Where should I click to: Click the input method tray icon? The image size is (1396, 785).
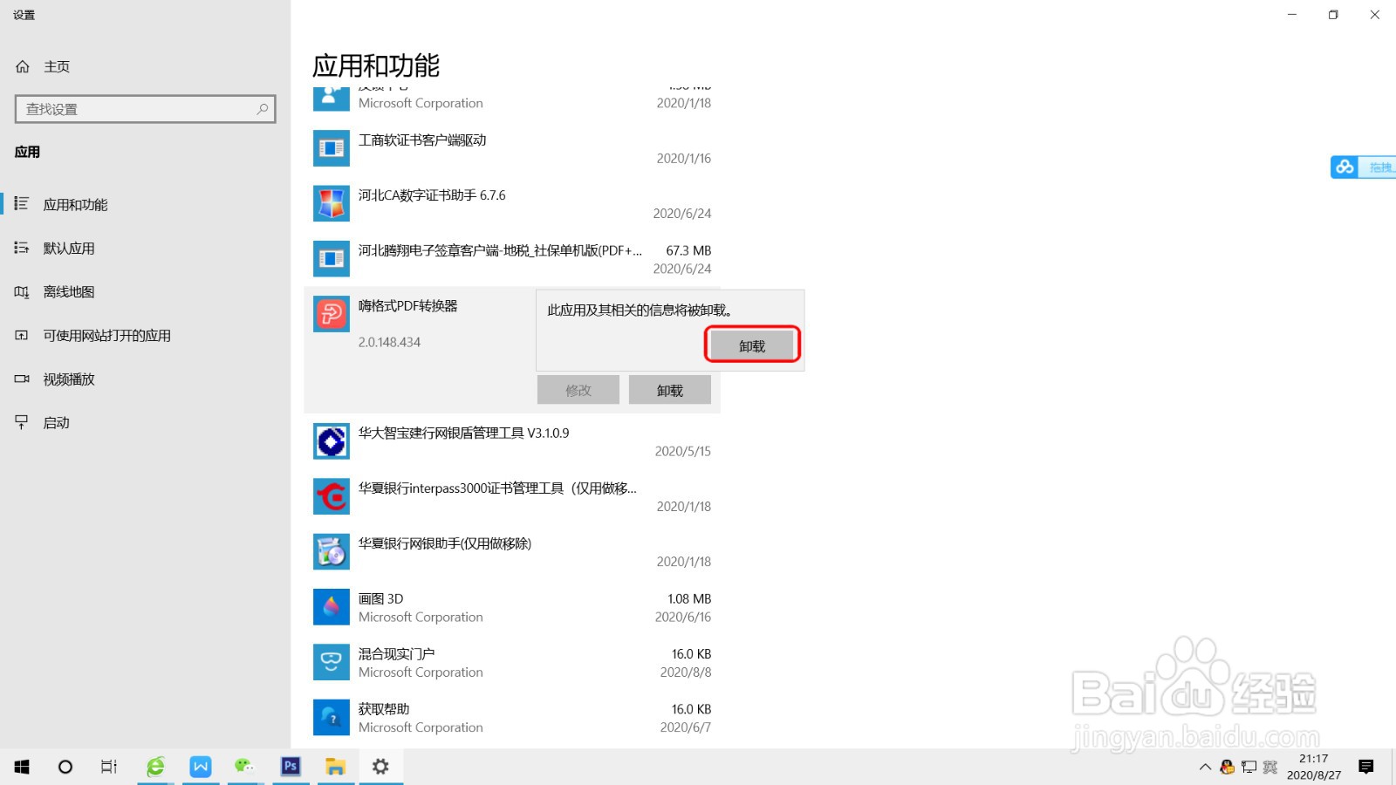click(x=1269, y=767)
